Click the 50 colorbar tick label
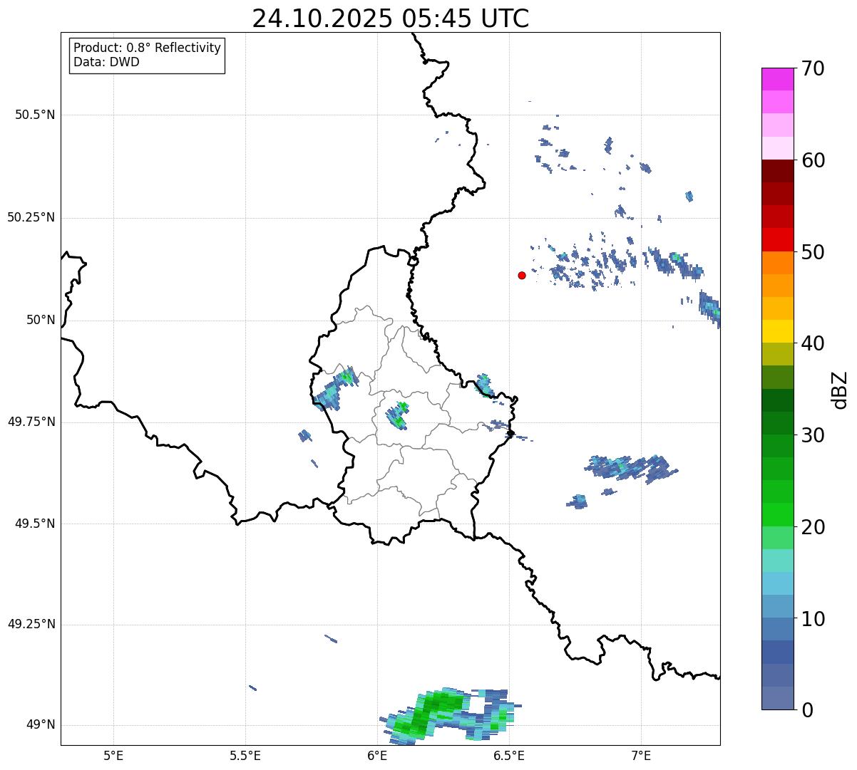The height and width of the screenshot is (770, 857). pos(813,252)
